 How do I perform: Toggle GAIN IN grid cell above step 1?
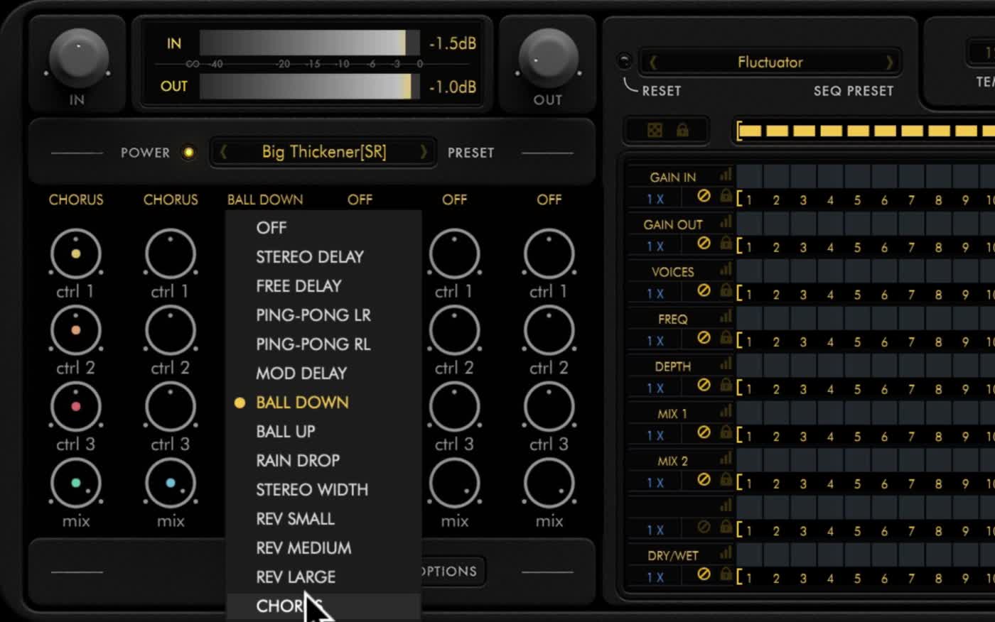pos(749,175)
